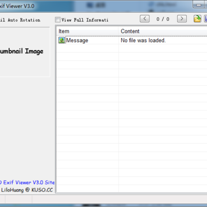Click the LiloHuang @ KUSO.CC credit text
Image resolution: width=207 pixels, height=207 pixels.
(x=27, y=190)
